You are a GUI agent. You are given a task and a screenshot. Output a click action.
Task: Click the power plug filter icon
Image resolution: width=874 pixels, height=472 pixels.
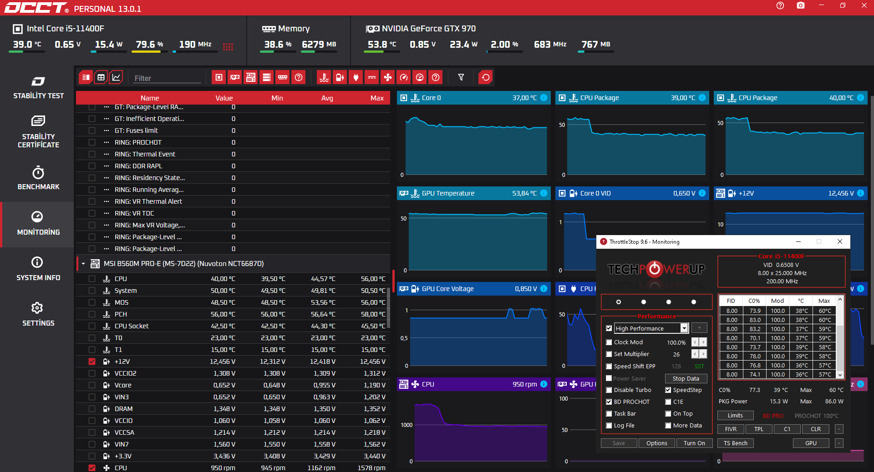click(356, 77)
